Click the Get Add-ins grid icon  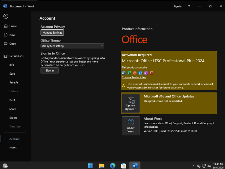(6, 56)
